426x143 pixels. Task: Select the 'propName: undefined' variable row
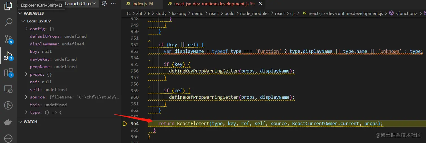point(69,67)
